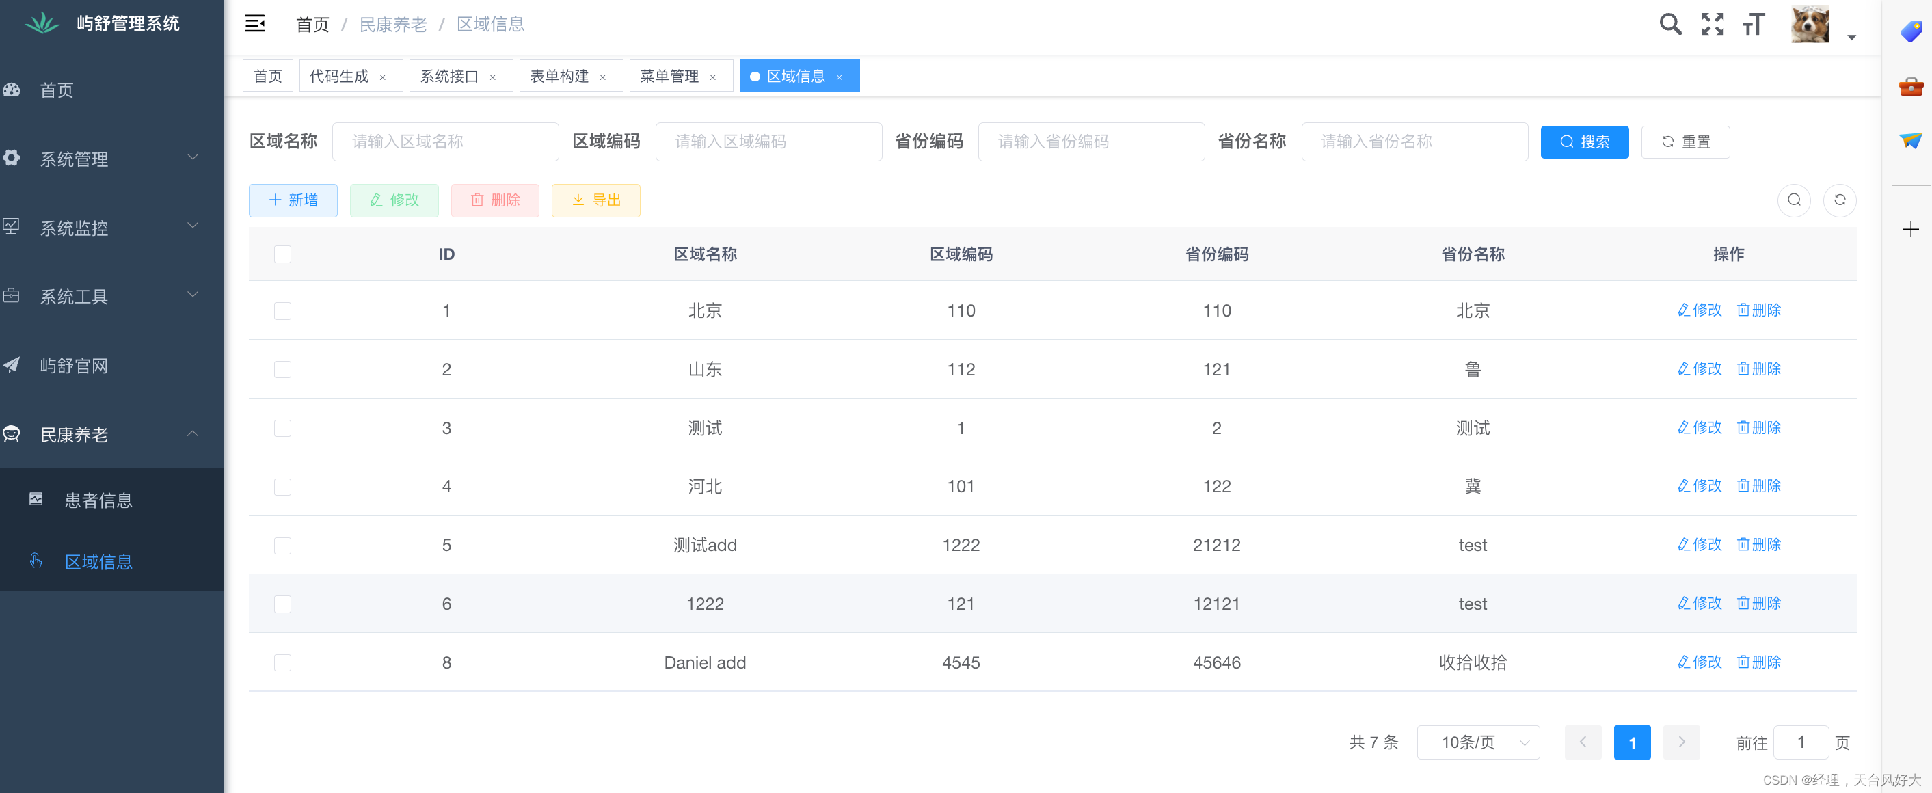This screenshot has width=1932, height=793.
Task: Check the row for 山东
Action: point(283,369)
